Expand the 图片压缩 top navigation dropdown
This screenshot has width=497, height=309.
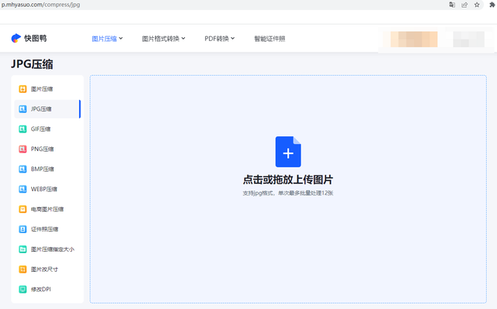pyautogui.click(x=107, y=39)
